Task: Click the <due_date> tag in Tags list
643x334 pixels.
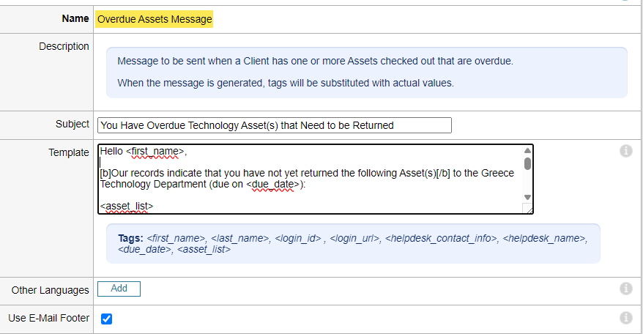Action: pos(144,250)
